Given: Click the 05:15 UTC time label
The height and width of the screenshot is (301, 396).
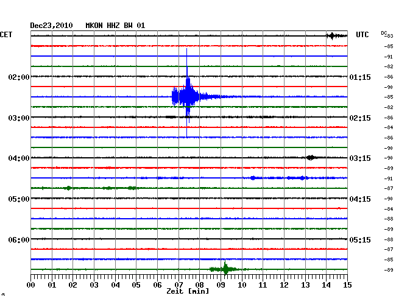Looking at the screenshot, I should tap(360, 239).
